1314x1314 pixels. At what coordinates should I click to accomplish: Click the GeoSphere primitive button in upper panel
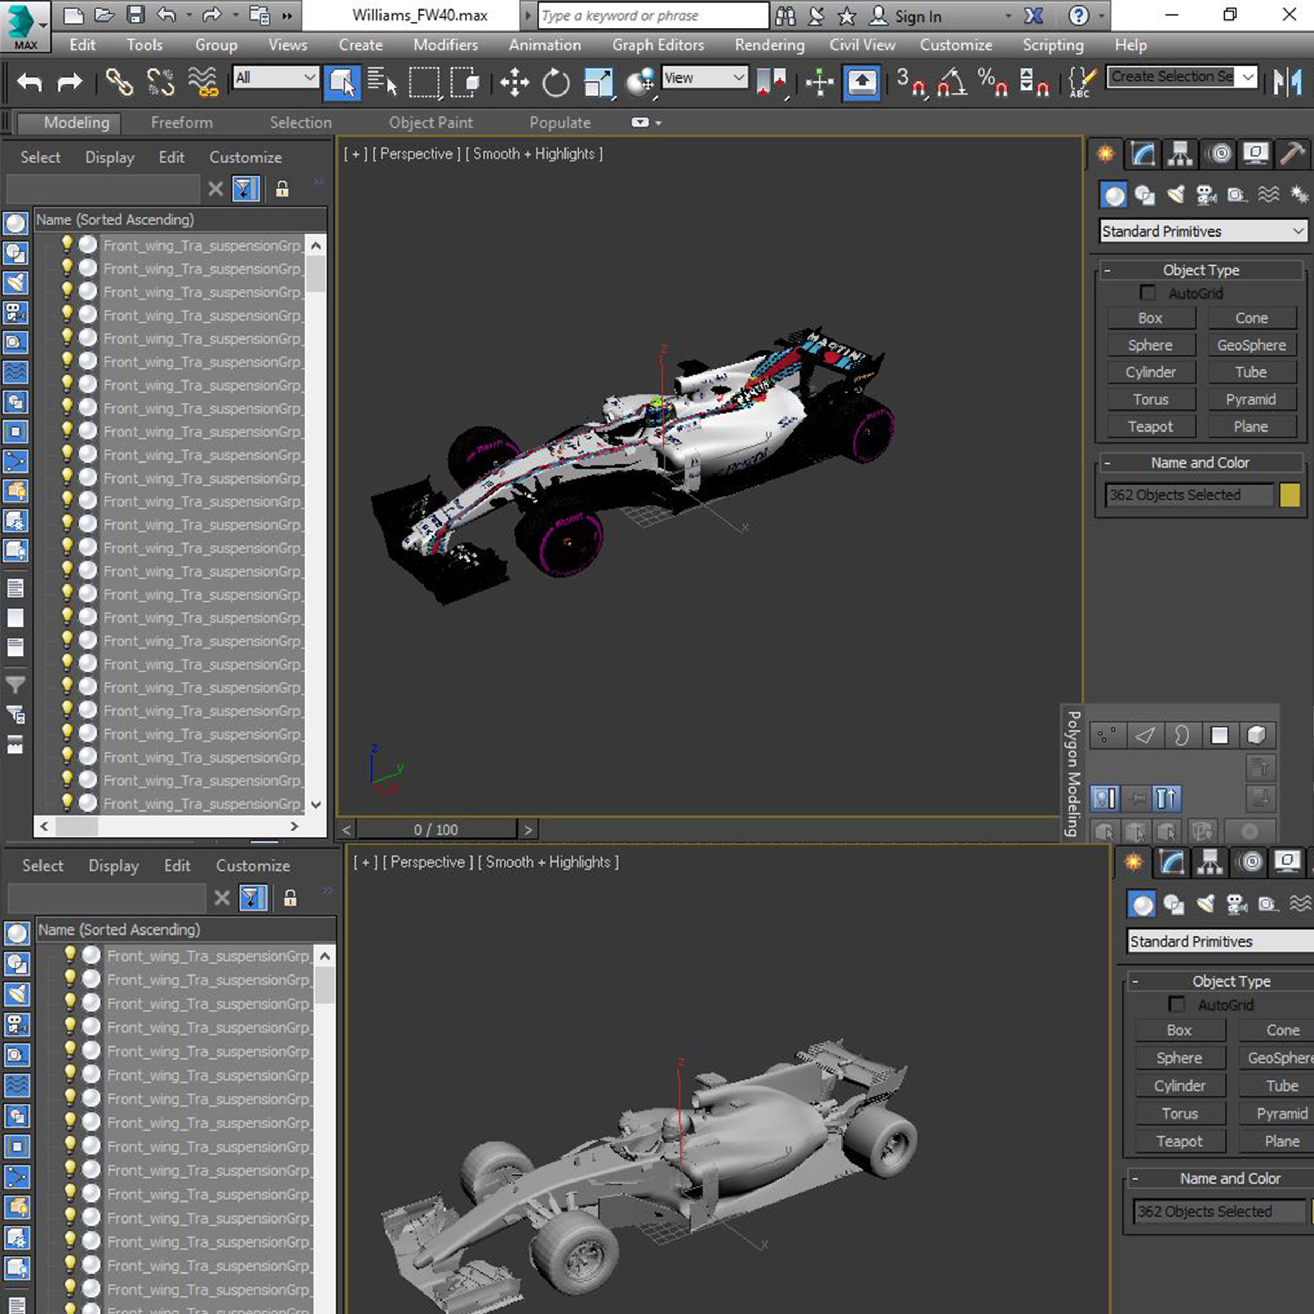pos(1251,345)
